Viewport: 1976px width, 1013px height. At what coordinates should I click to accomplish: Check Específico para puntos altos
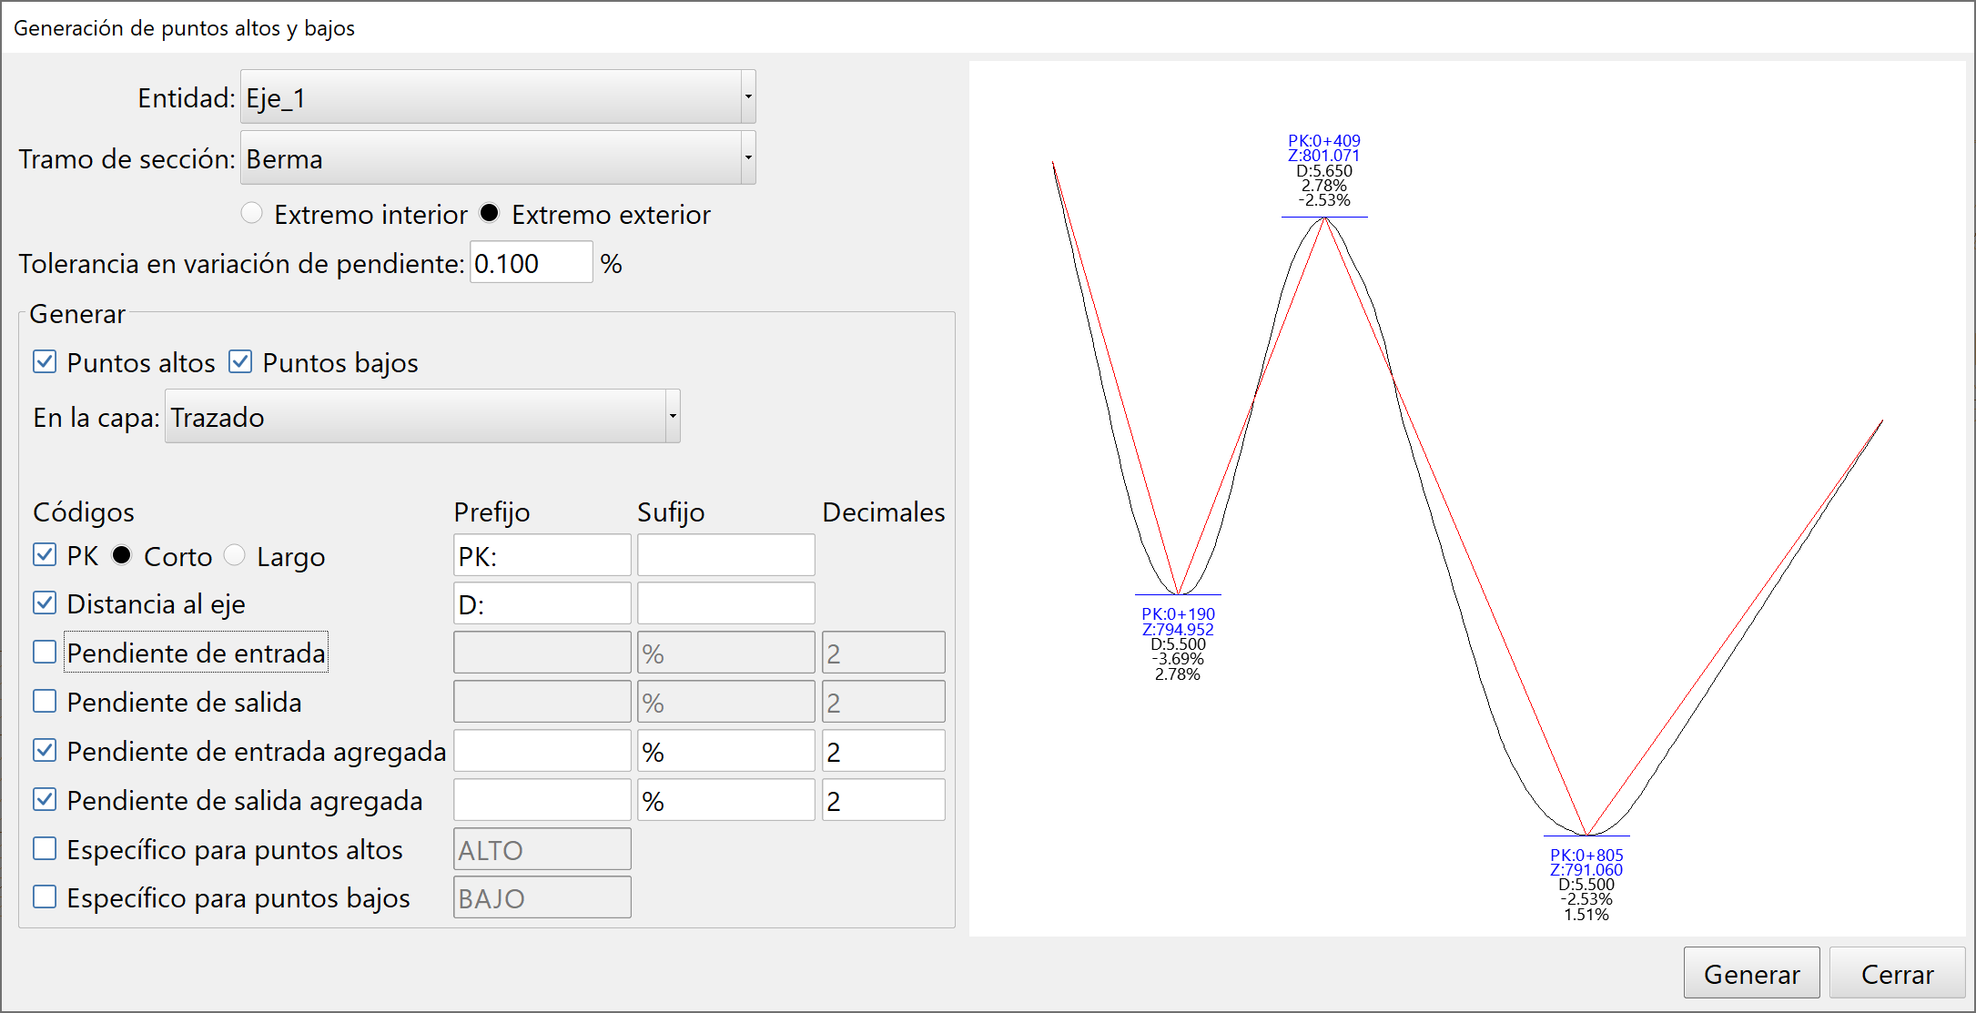coord(45,849)
